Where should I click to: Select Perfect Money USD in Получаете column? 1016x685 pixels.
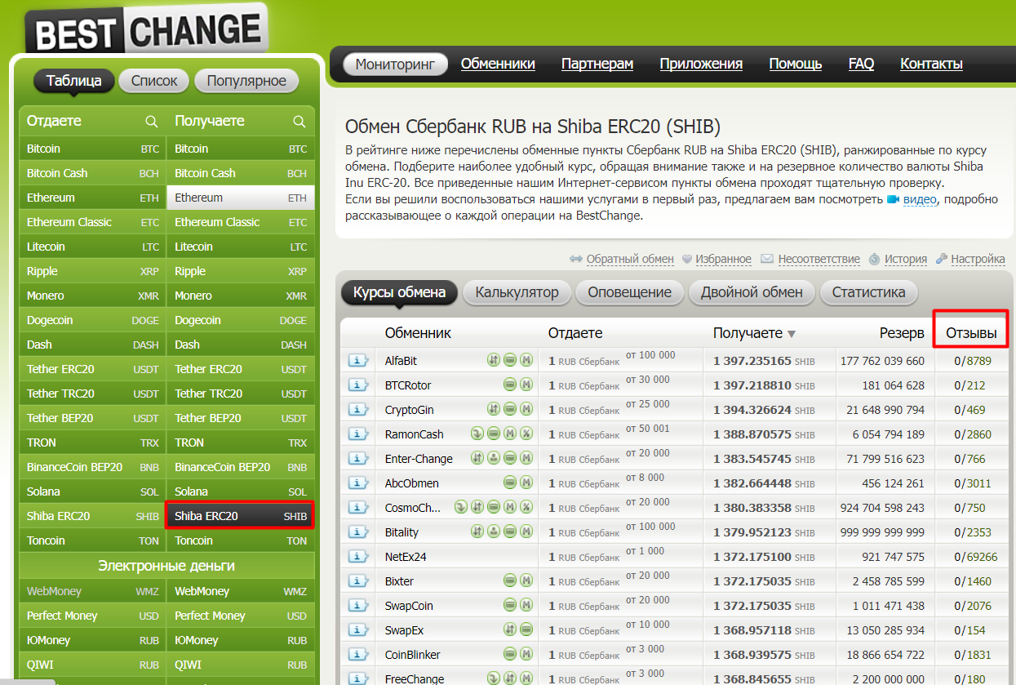pyautogui.click(x=241, y=616)
